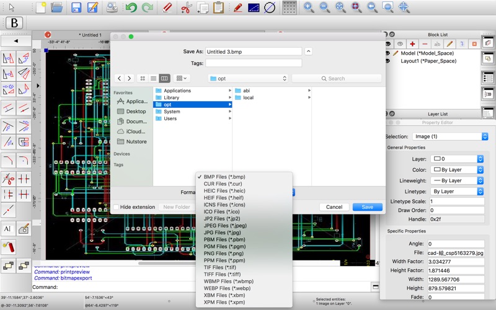Image resolution: width=496 pixels, height=310 pixels.
Task: Toggle visibility eye for Layout1 block
Action: (x=387, y=61)
